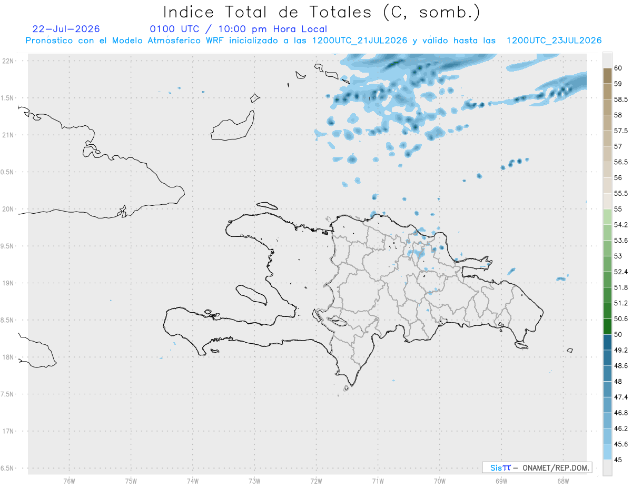632x488 pixels.
Task: Click the longitude label "70W"
Action: point(440,481)
